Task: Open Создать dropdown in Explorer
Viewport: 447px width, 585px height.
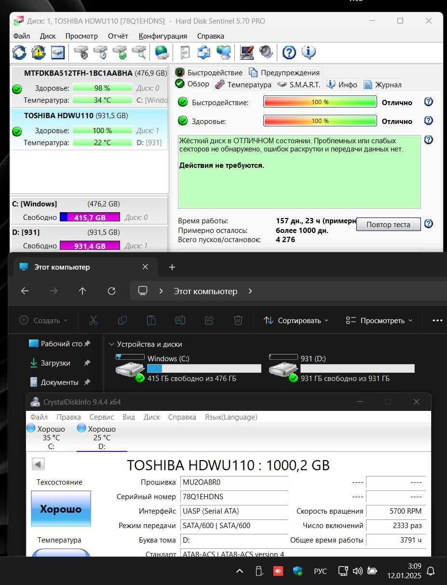Action: 43,320
